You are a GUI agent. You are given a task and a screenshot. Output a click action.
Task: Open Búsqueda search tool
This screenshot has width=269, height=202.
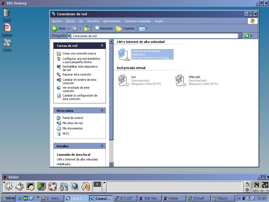103,28
